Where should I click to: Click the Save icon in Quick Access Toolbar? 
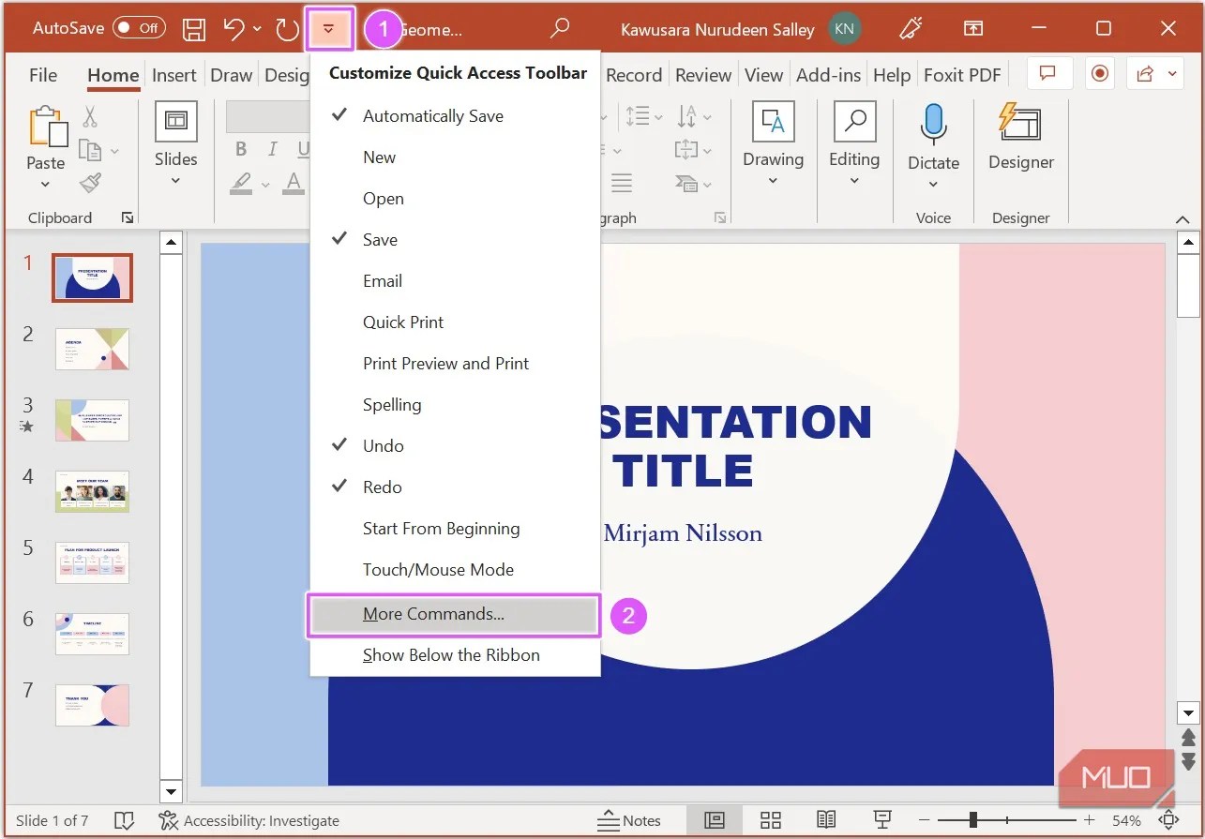pos(194,29)
